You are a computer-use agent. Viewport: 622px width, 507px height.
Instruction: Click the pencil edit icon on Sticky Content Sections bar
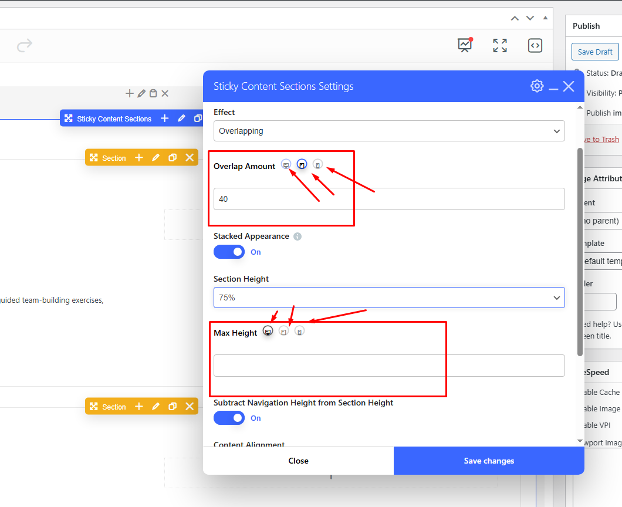[x=181, y=119]
